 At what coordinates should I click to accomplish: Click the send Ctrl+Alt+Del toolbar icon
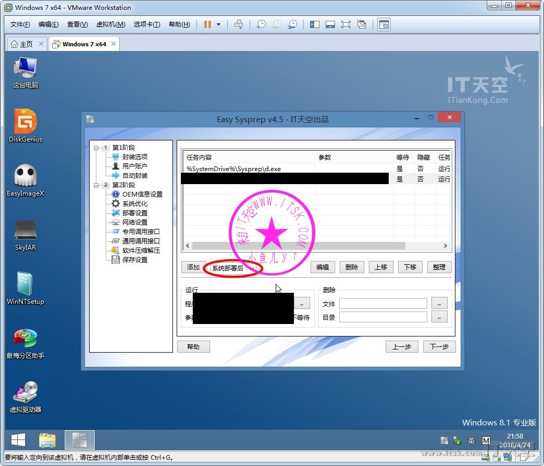click(x=239, y=24)
